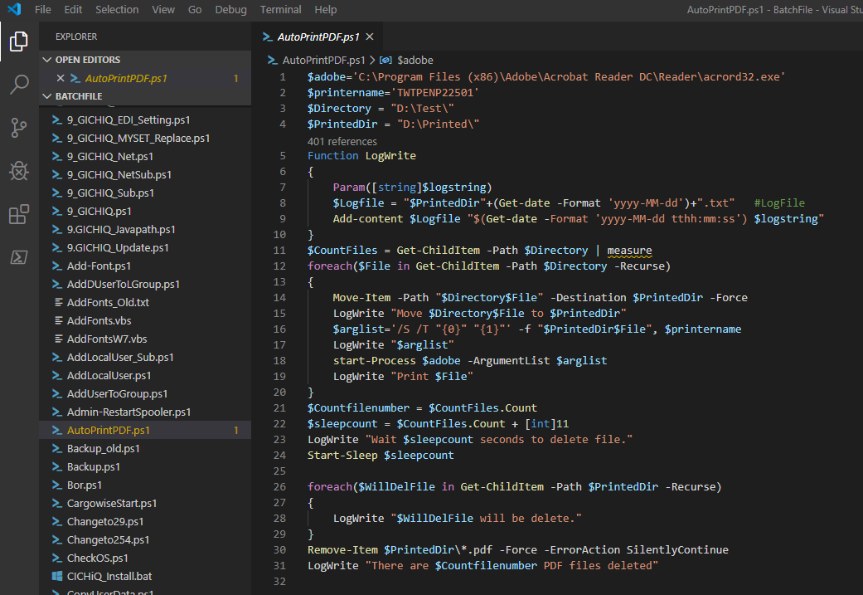Screen dimensions: 863x595
Task: Collapse the BATCHFILE folder section
Action: 145,96
